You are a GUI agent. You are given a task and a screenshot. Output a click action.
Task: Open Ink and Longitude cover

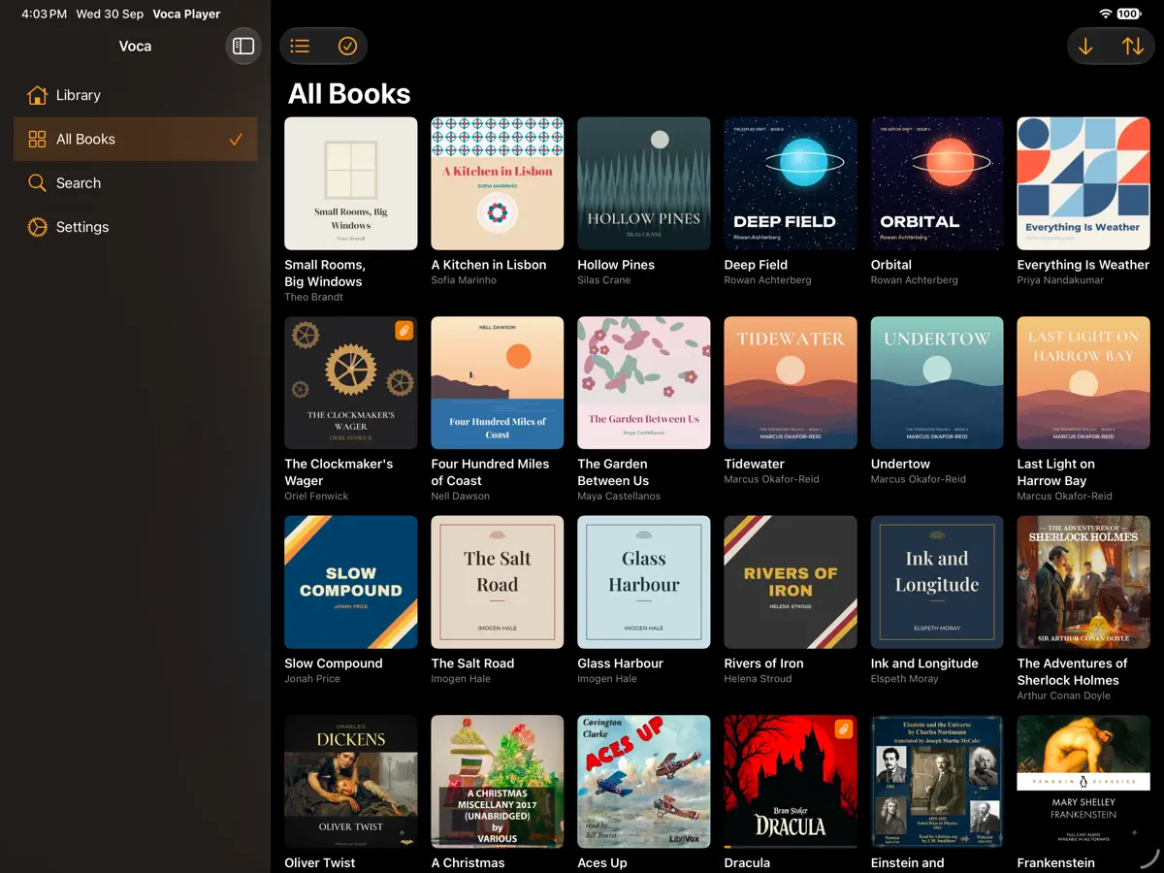[x=937, y=582]
